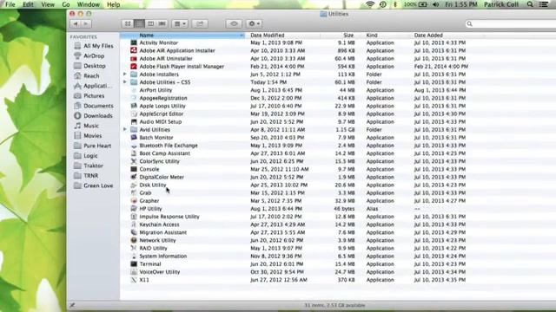Select the Console app icon

pyautogui.click(x=134, y=169)
